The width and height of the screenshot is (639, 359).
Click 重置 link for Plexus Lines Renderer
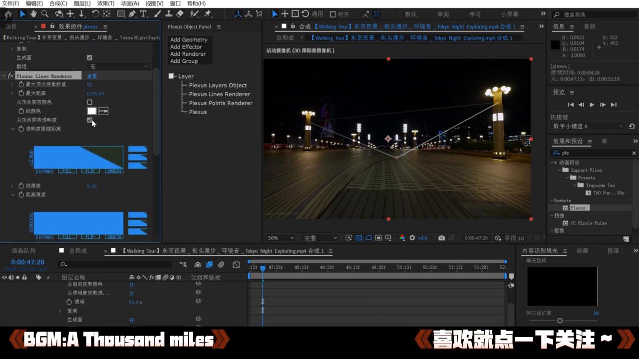click(x=92, y=76)
